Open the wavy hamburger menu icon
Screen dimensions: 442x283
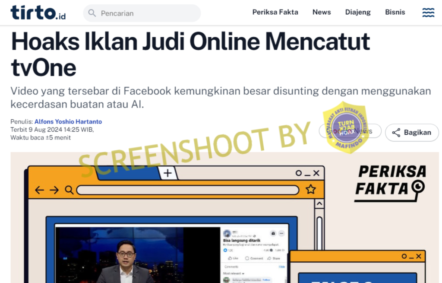pyautogui.click(x=428, y=13)
